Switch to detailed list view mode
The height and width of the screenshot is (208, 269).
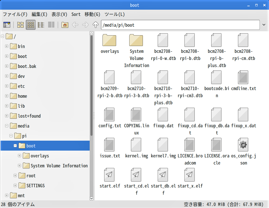[51, 25]
